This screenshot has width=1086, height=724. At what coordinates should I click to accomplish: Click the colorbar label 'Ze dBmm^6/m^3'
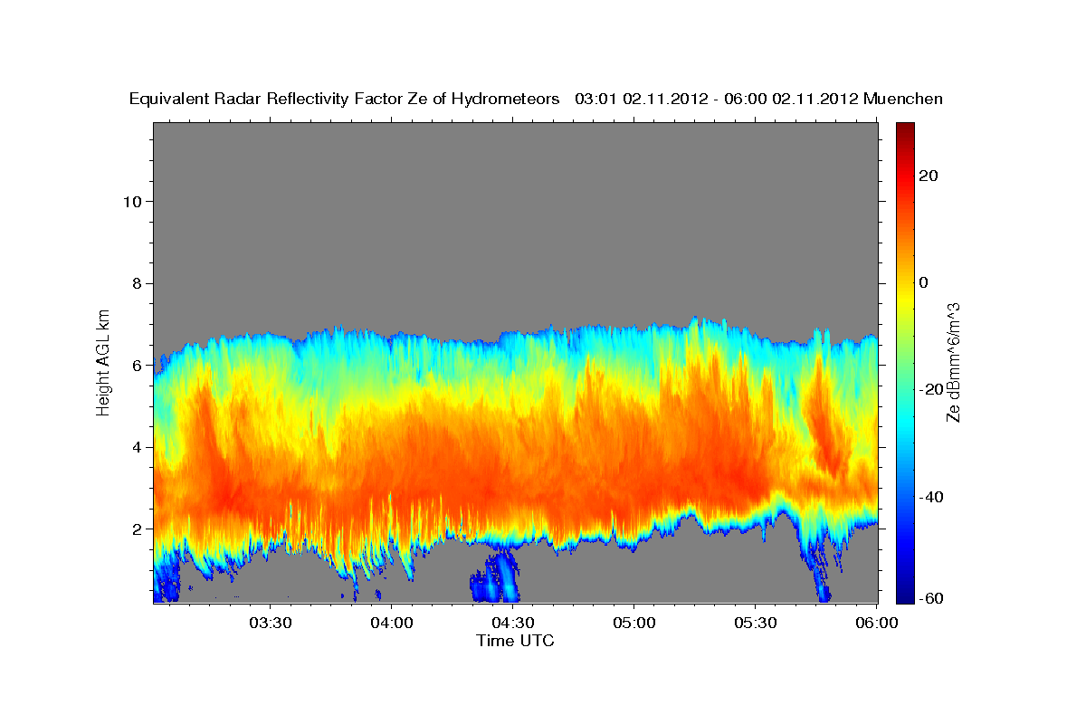point(953,362)
